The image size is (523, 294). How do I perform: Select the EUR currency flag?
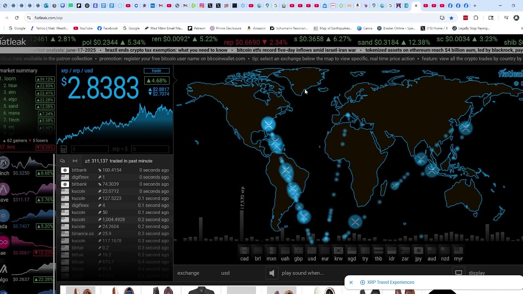325,251
